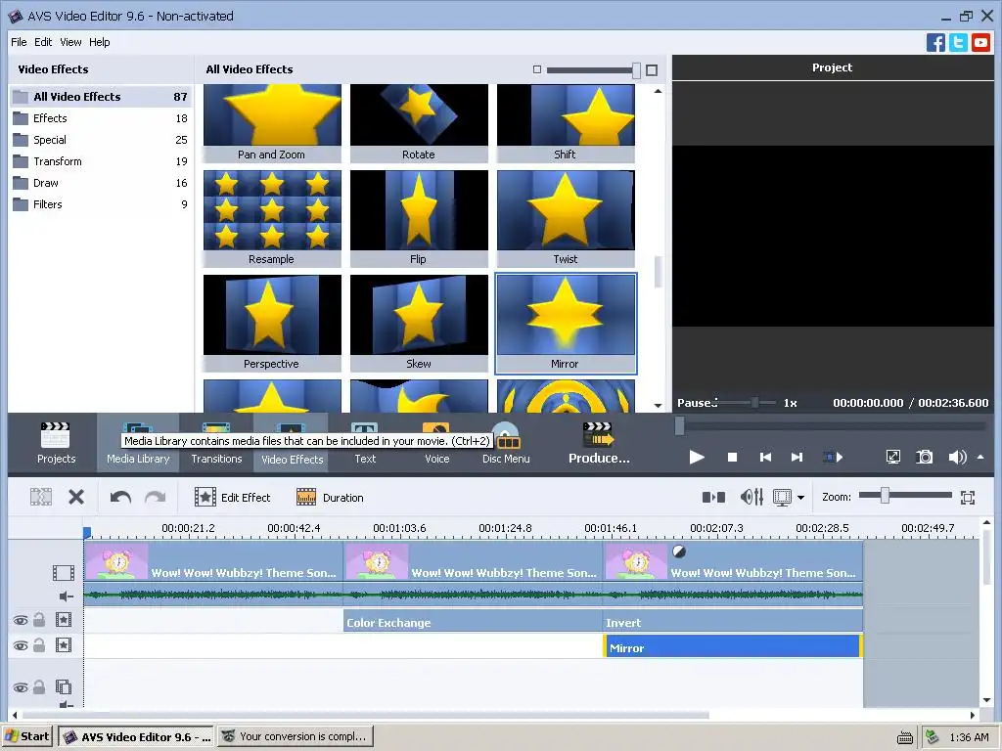
Task: Adjust the timeline Zoom slider
Action: [x=885, y=496]
